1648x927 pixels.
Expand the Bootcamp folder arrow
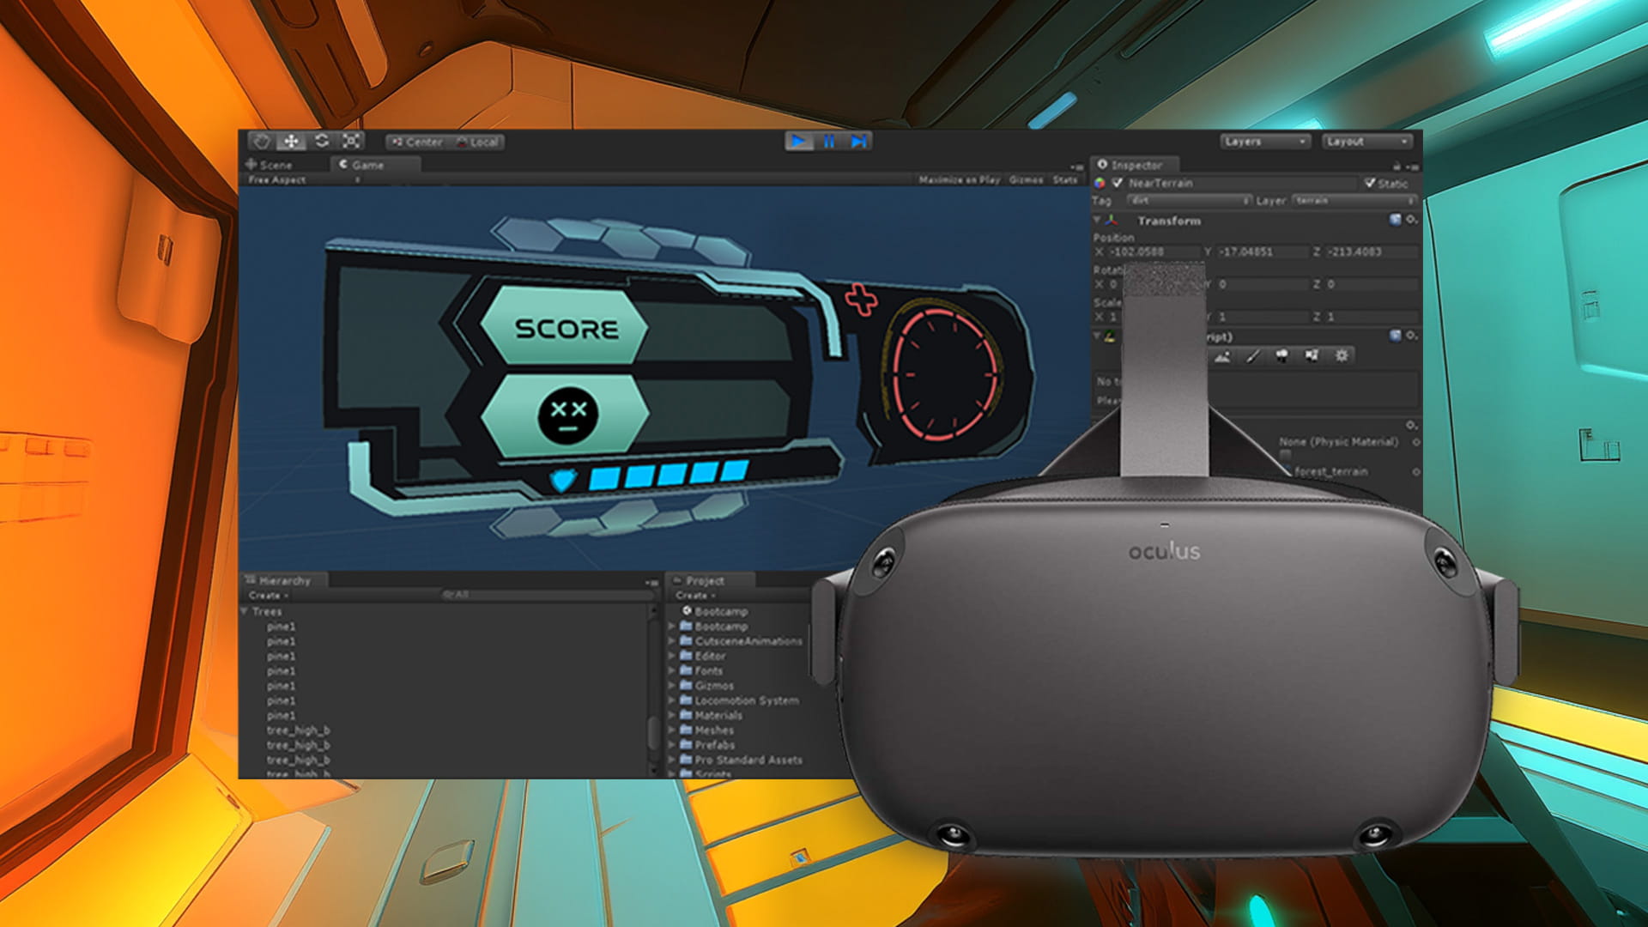point(672,626)
